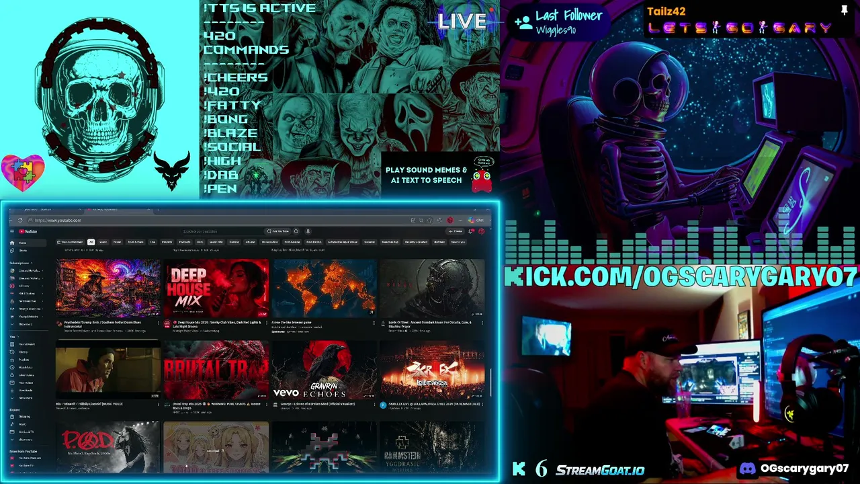
Task: Start voice search with the microphone icon
Action: tap(307, 231)
